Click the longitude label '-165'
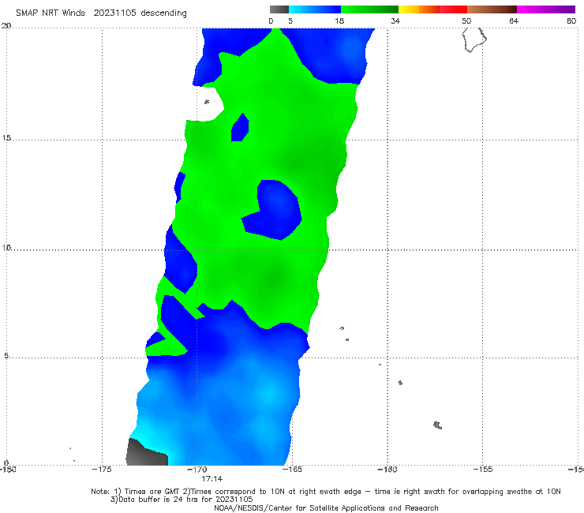 coord(292,469)
